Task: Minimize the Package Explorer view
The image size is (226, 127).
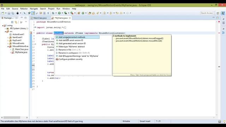Action: pos(22,18)
